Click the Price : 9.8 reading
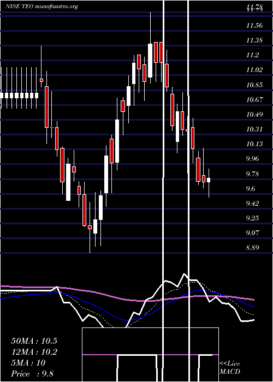 pyautogui.click(x=32, y=374)
